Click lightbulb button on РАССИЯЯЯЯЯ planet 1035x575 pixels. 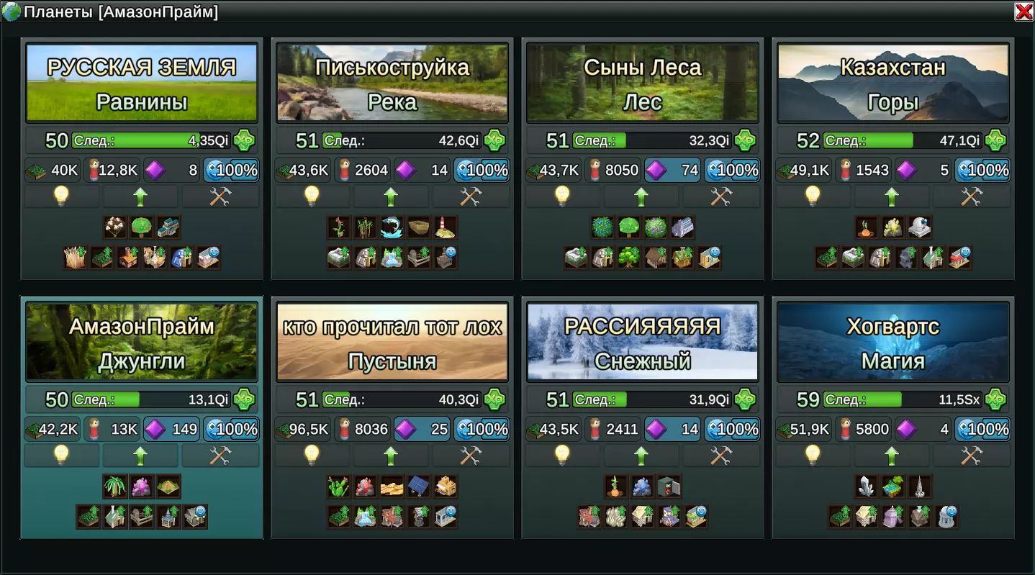pos(562,455)
